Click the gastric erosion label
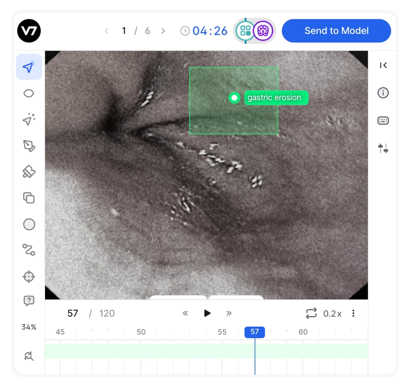Viewport: 410px width, 387px height. [276, 98]
